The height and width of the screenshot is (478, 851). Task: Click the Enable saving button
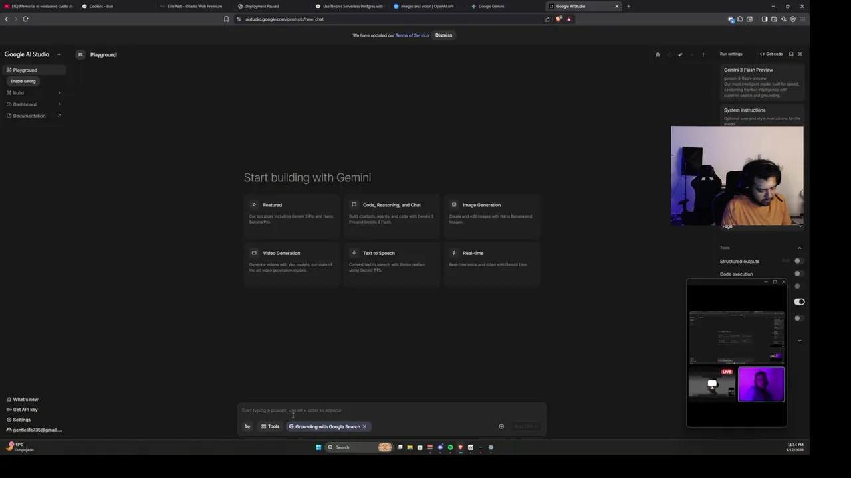click(23, 81)
